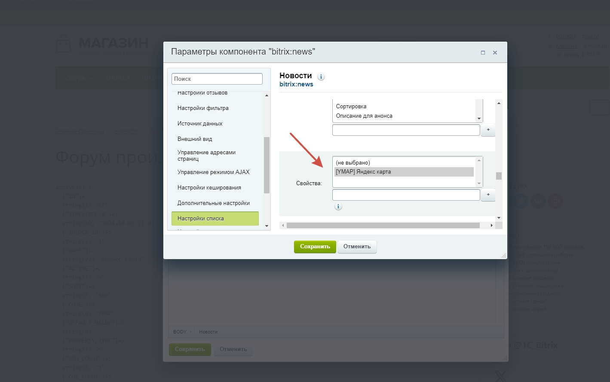Click the down arrow in the Свойства listbox
610x382 pixels.
pos(479,183)
